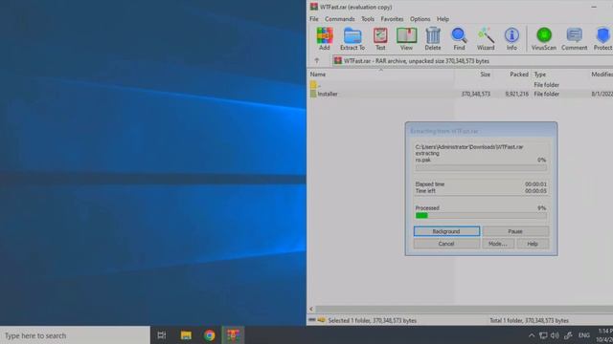Click the network icon in the tray
The image size is (613, 344).
(x=543, y=335)
